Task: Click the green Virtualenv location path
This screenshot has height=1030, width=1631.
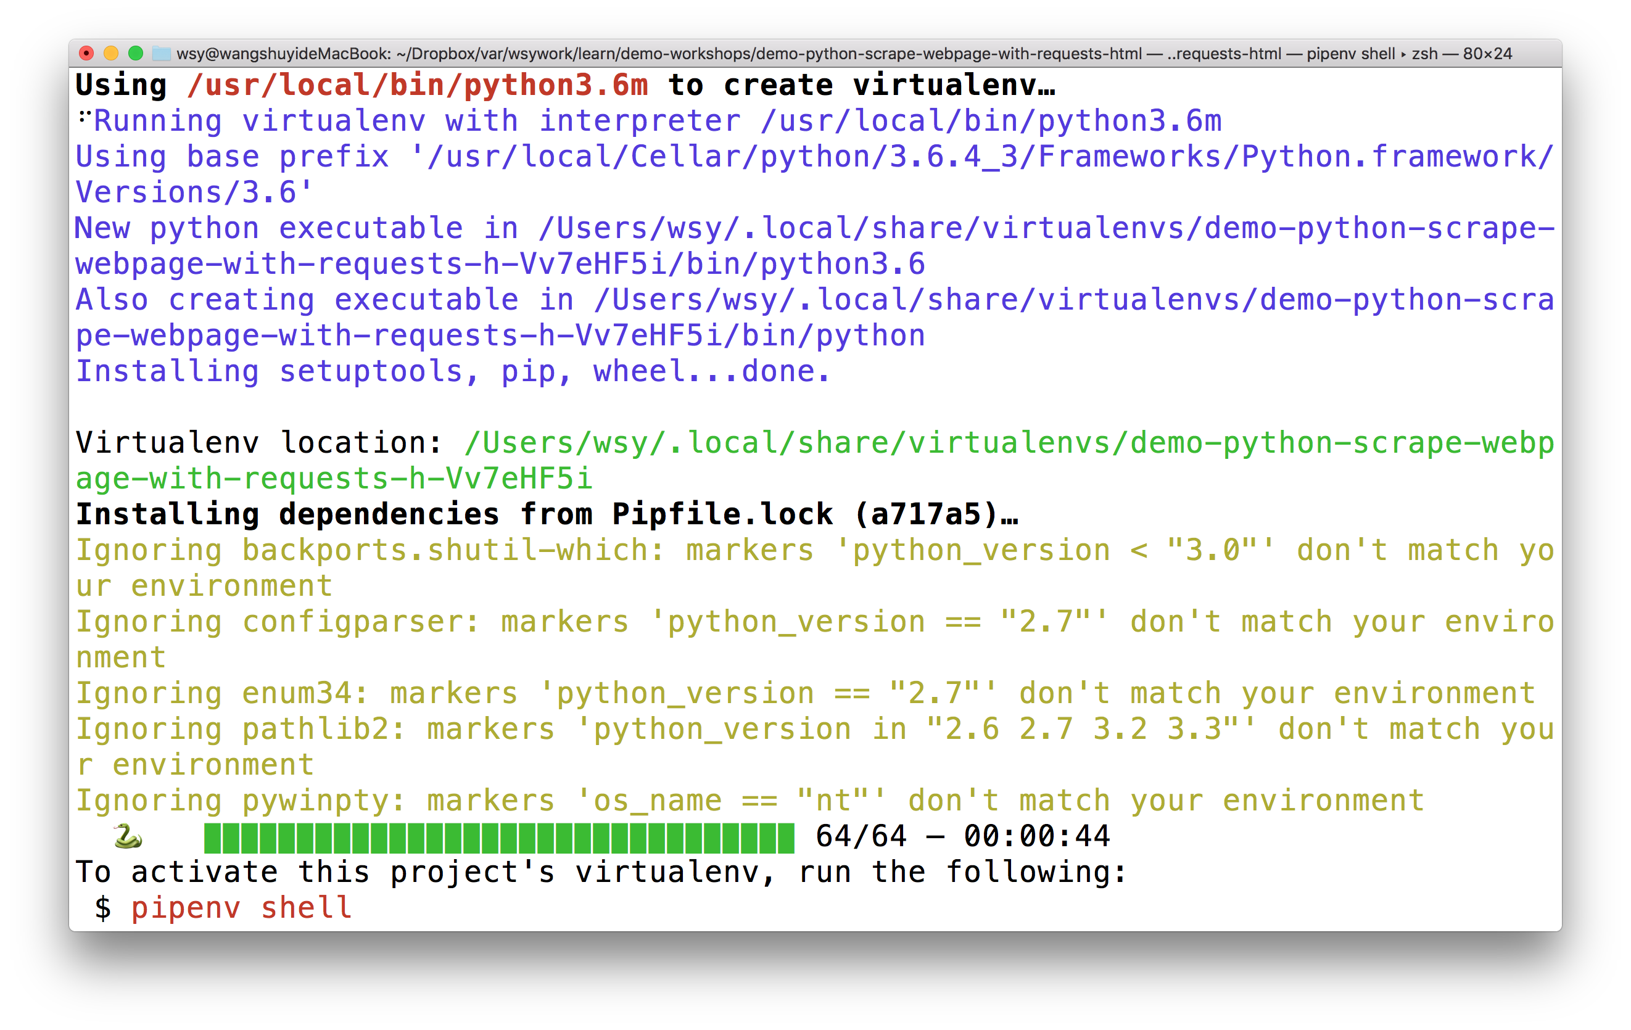Action: 1009,443
